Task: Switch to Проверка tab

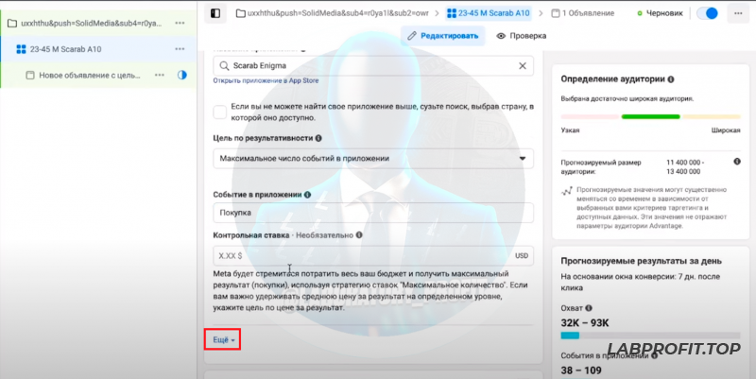Action: click(x=522, y=36)
